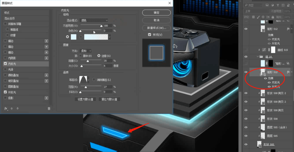Toggle the 预览(V) checkbox
Viewport: 294px width, 152px height.
coord(149,34)
